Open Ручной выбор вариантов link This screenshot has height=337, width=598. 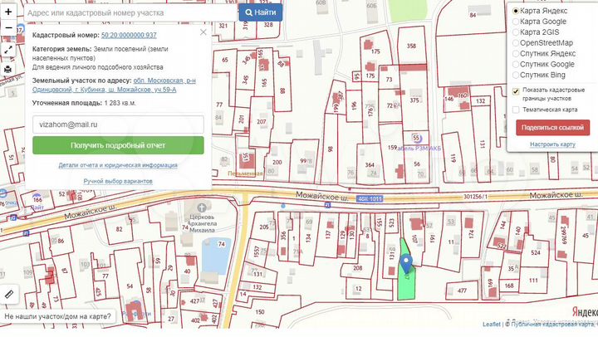(x=118, y=181)
